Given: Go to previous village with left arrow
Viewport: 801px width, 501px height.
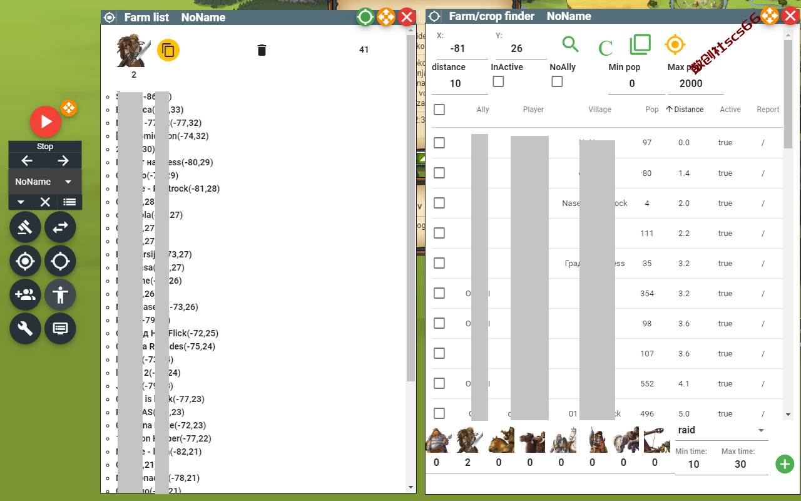Looking at the screenshot, I should 27,161.
